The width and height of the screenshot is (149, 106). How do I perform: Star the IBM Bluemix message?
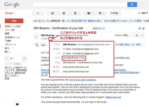click(131, 35)
